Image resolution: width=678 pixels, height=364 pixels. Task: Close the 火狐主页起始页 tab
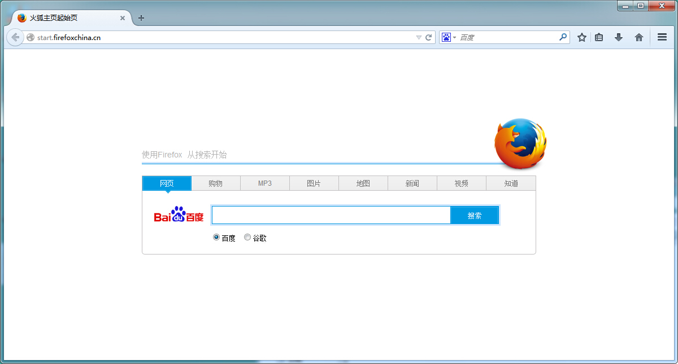123,18
